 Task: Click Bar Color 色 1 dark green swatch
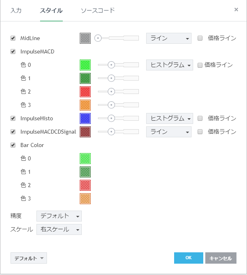tap(85, 172)
